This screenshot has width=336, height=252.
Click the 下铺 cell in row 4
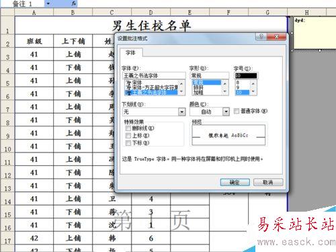(x=73, y=67)
